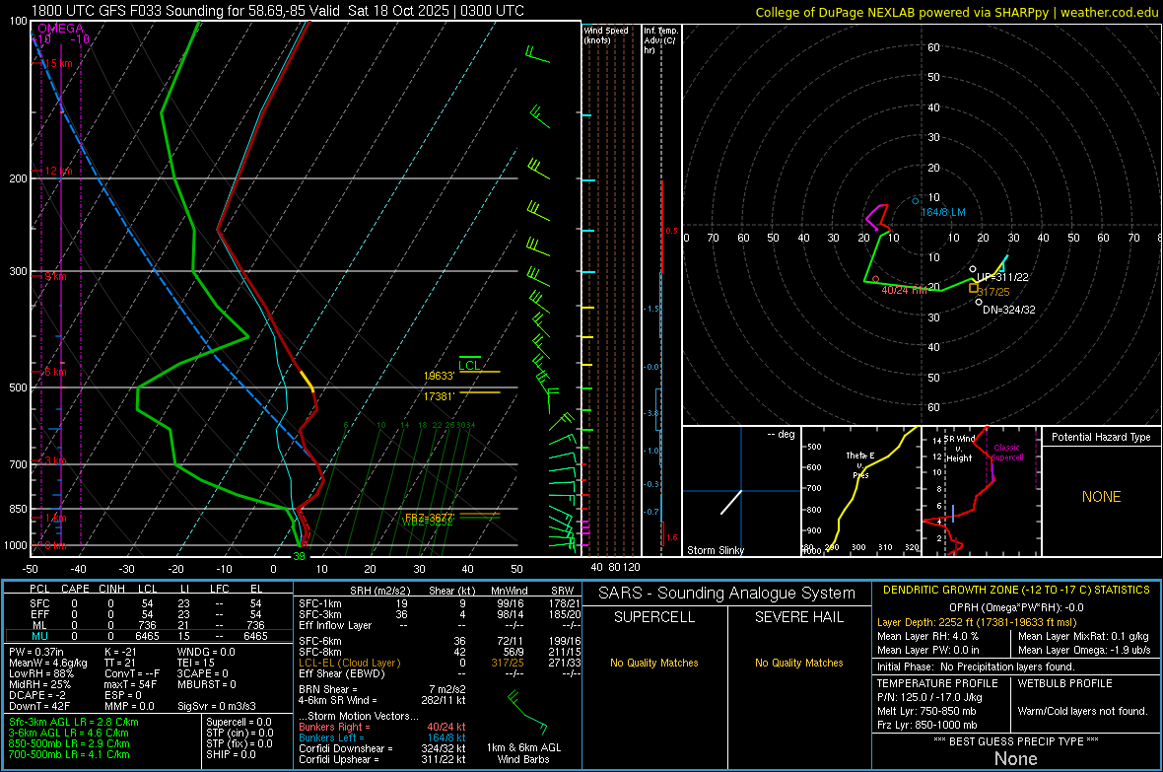Click the SigSvr = 0 m3/s3 value
The image size is (1163, 772).
click(x=217, y=706)
